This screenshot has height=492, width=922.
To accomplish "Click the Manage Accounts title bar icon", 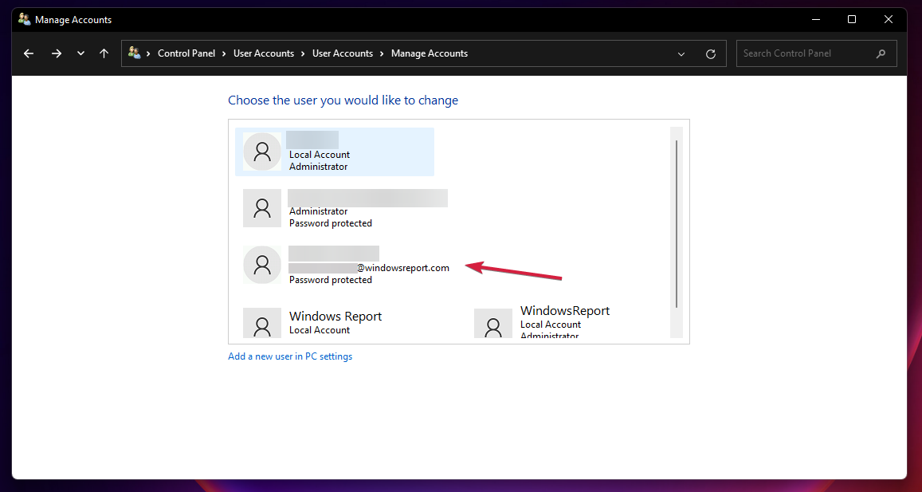I will pyautogui.click(x=24, y=19).
